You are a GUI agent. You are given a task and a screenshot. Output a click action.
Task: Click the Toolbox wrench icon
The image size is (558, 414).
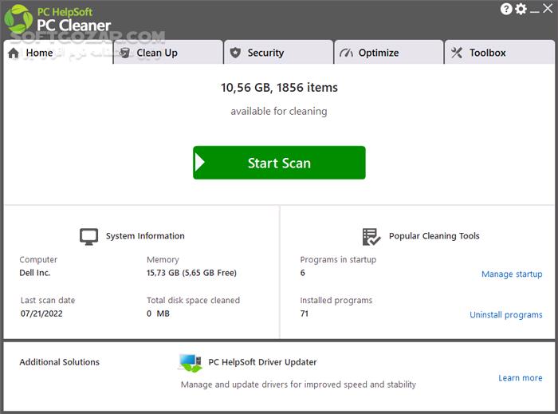coord(457,53)
